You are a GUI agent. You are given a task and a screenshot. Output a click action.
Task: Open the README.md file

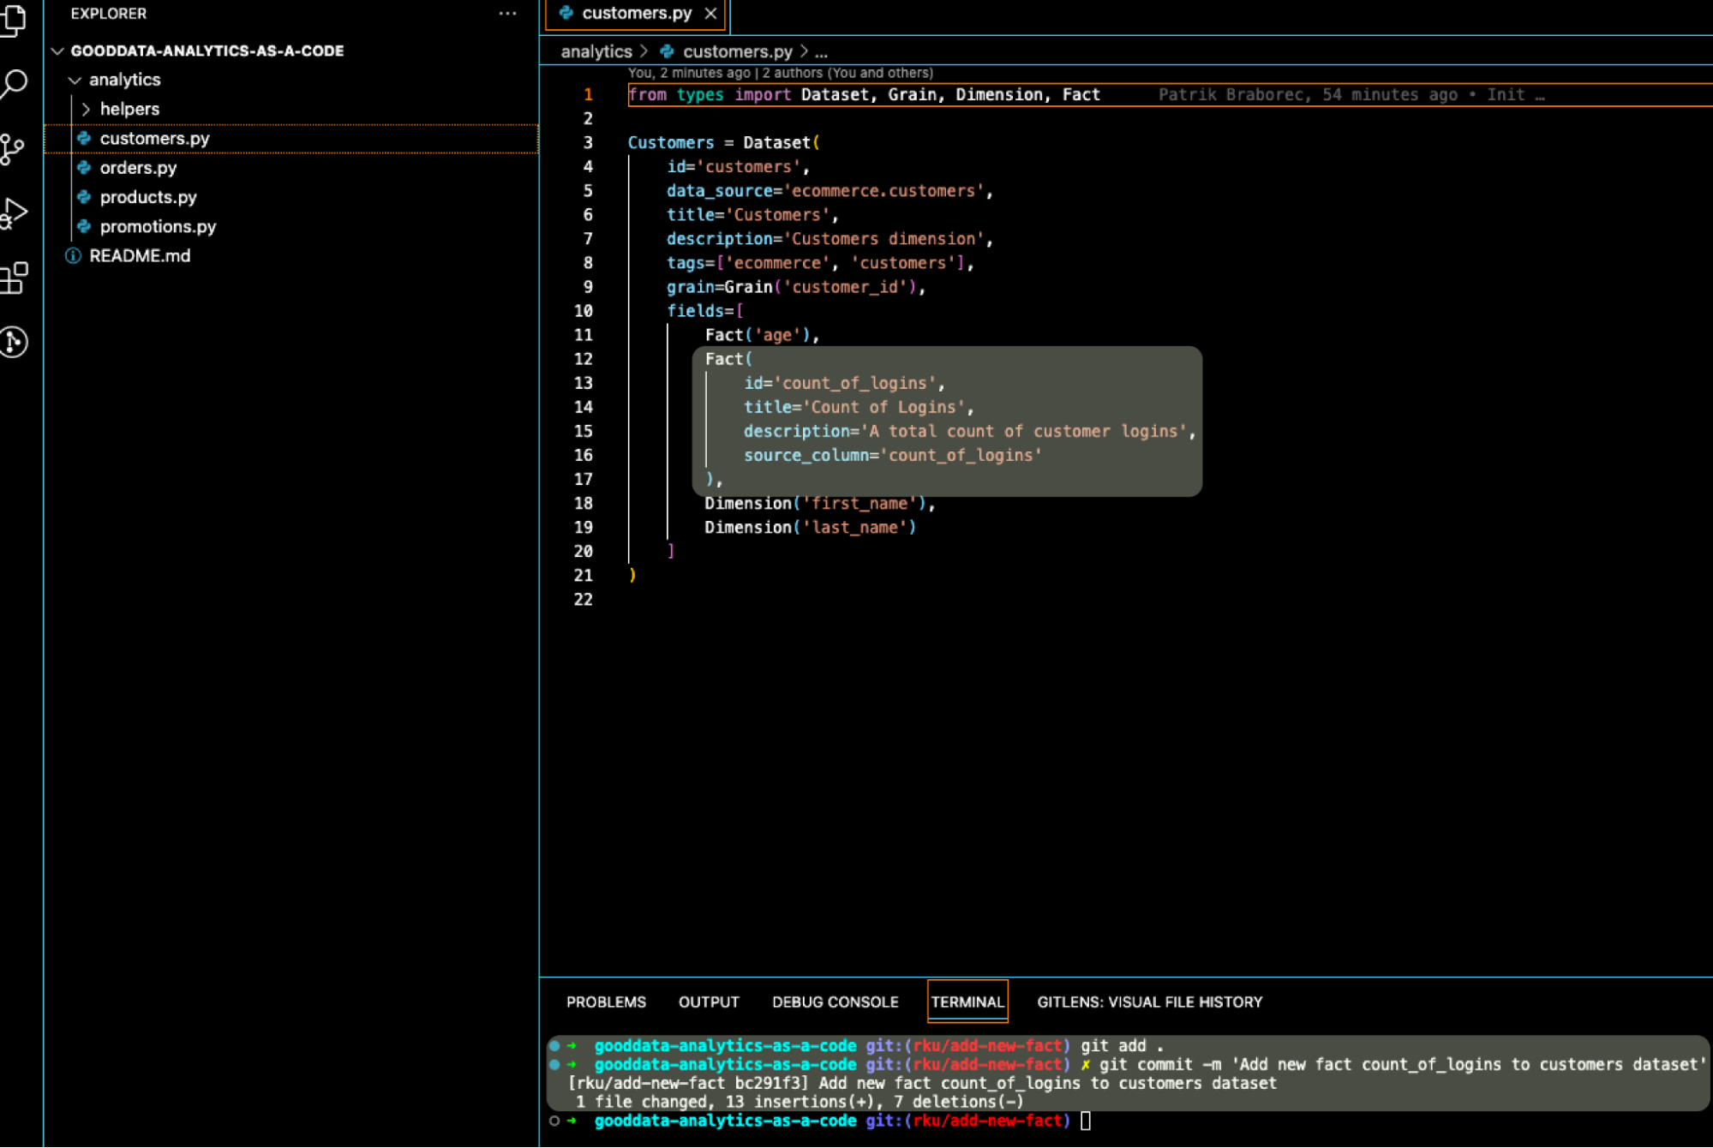(140, 255)
